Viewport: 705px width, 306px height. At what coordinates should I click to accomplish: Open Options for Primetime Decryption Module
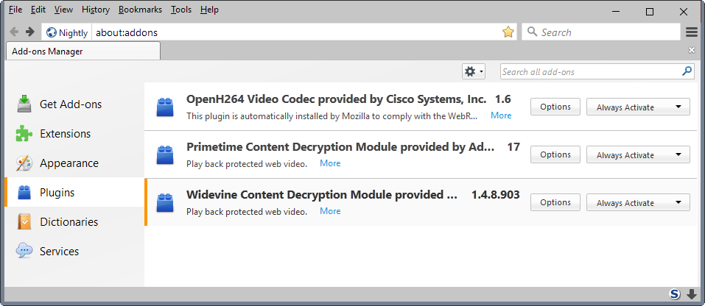[555, 155]
